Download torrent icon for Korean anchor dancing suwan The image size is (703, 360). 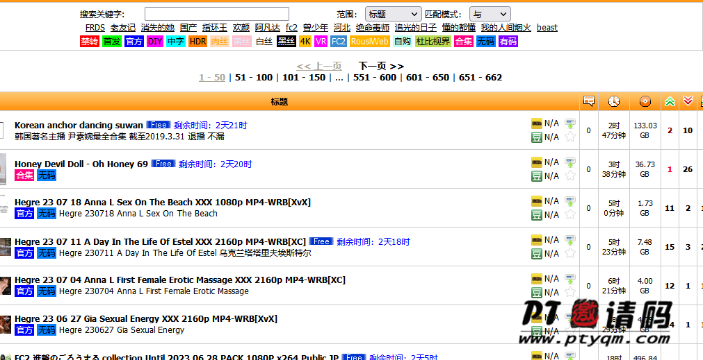570,123
